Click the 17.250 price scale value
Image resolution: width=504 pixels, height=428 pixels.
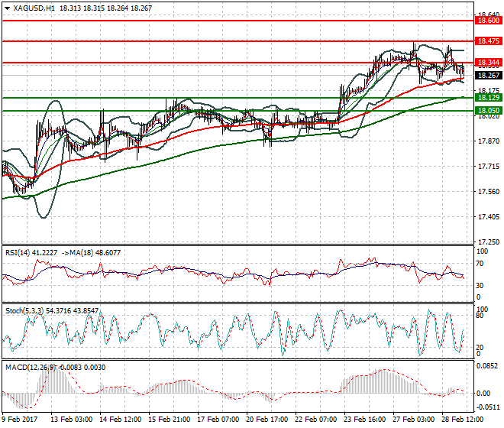(489, 242)
